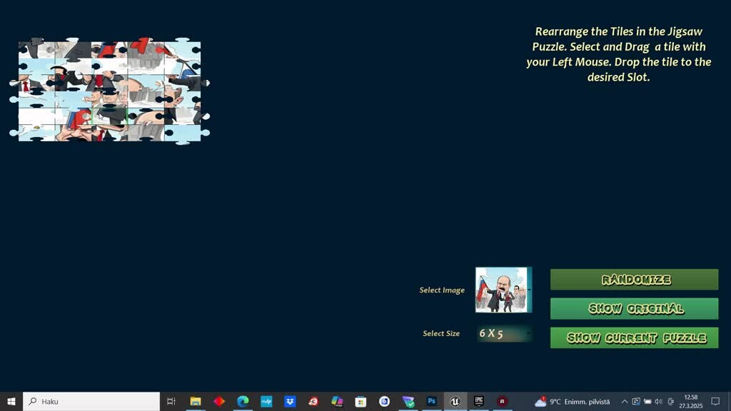The width and height of the screenshot is (731, 411).
Task: Open Task View from the taskbar
Action: pyautogui.click(x=171, y=402)
